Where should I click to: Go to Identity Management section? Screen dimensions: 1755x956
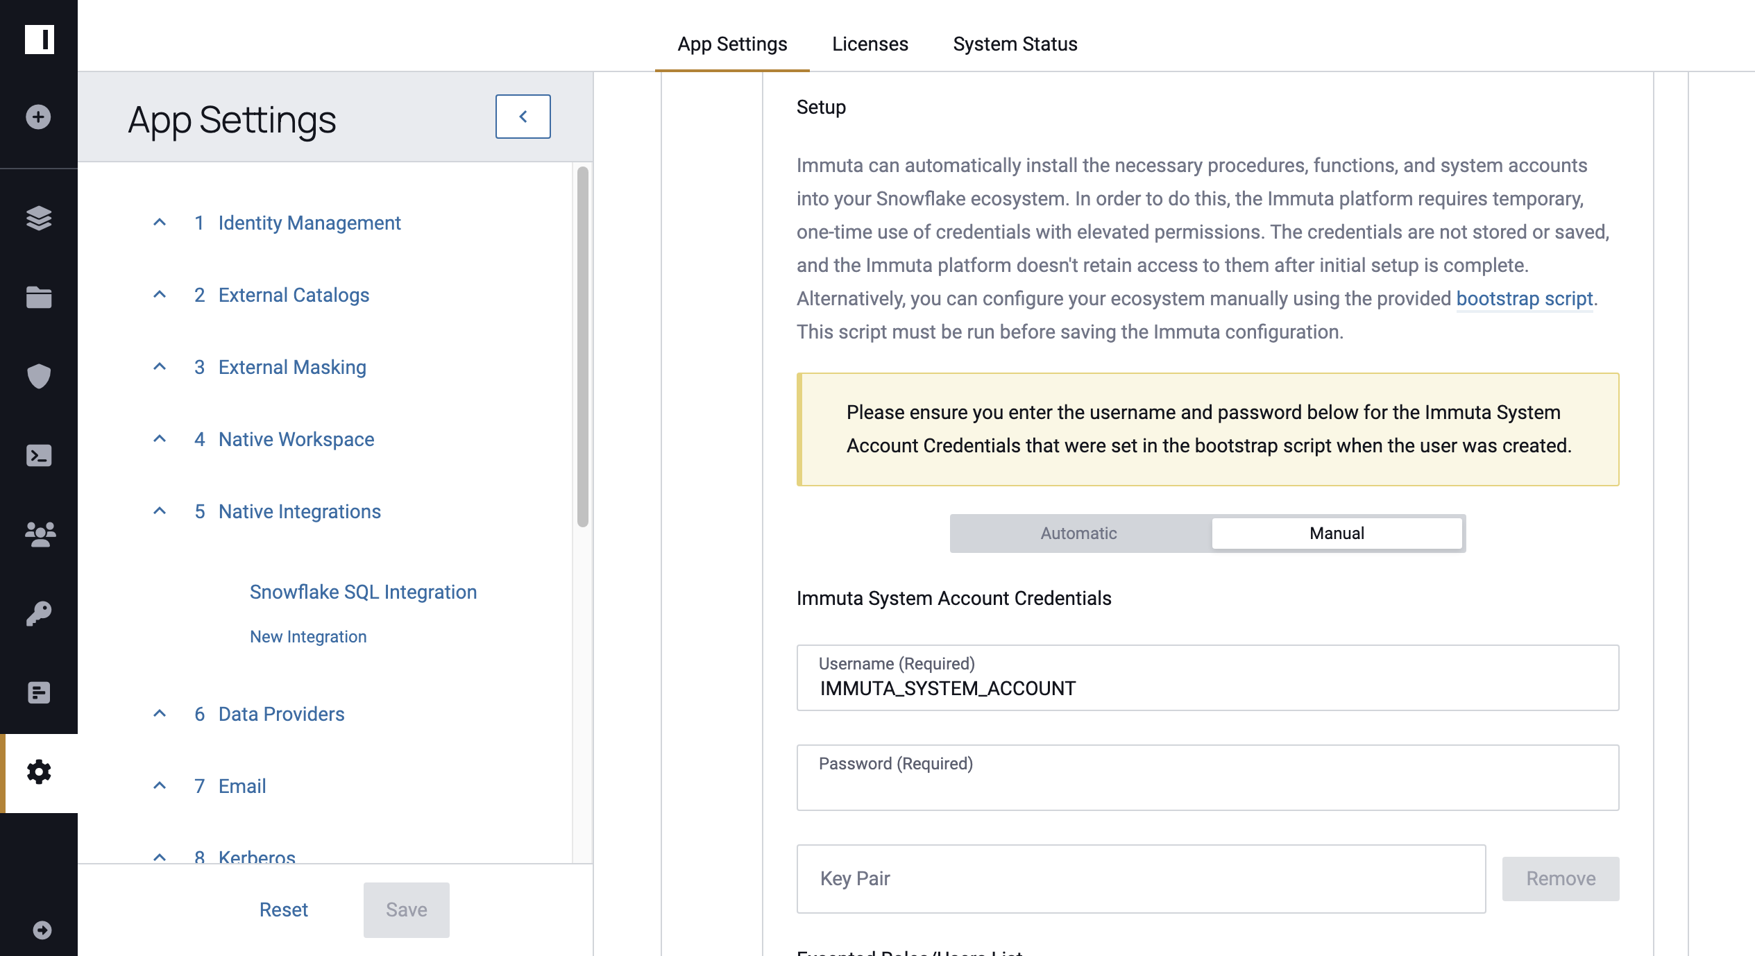click(310, 223)
